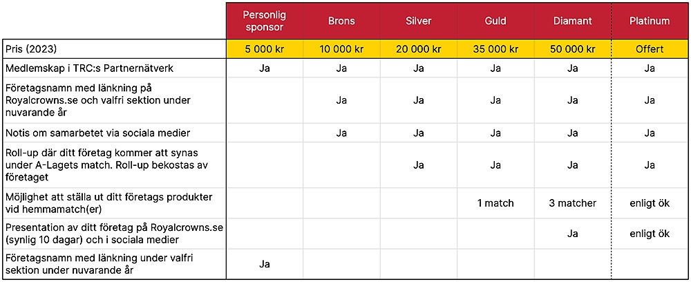Screen dimensions: 691x282
Task: Click the Silver column header
Action: (x=418, y=21)
